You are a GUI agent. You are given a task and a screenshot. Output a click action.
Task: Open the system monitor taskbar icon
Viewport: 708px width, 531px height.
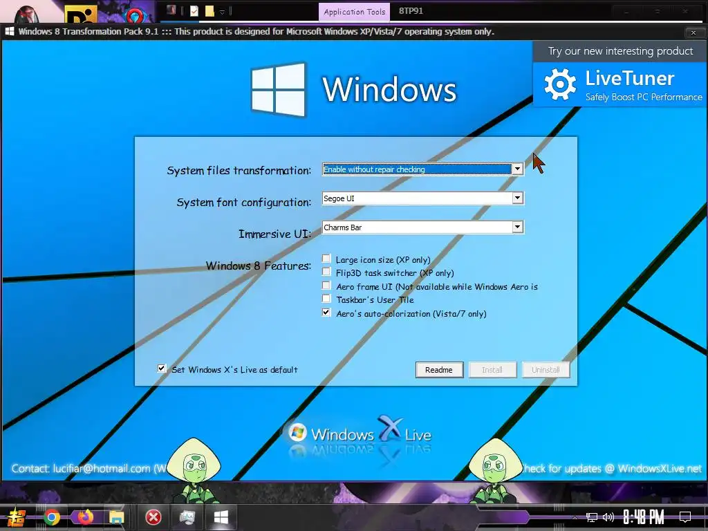click(x=187, y=517)
